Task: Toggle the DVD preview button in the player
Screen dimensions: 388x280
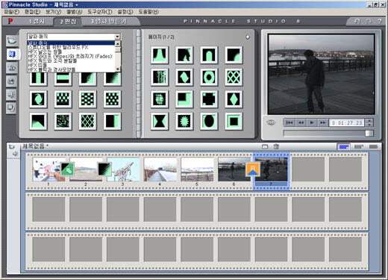Action: 271,122
